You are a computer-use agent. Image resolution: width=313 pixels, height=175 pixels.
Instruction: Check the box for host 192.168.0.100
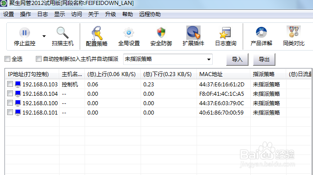click(10, 103)
